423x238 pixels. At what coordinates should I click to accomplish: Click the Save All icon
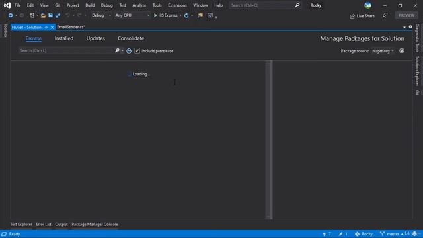pyautogui.click(x=58, y=15)
